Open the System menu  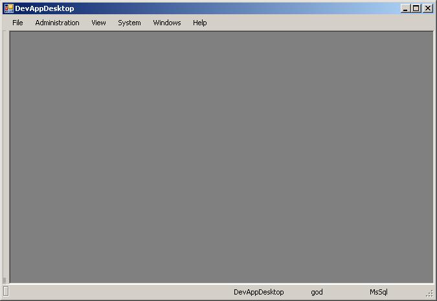click(129, 23)
